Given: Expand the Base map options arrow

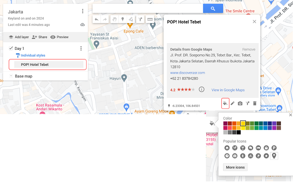Looking at the screenshot, I should pyautogui.click(x=11, y=76).
